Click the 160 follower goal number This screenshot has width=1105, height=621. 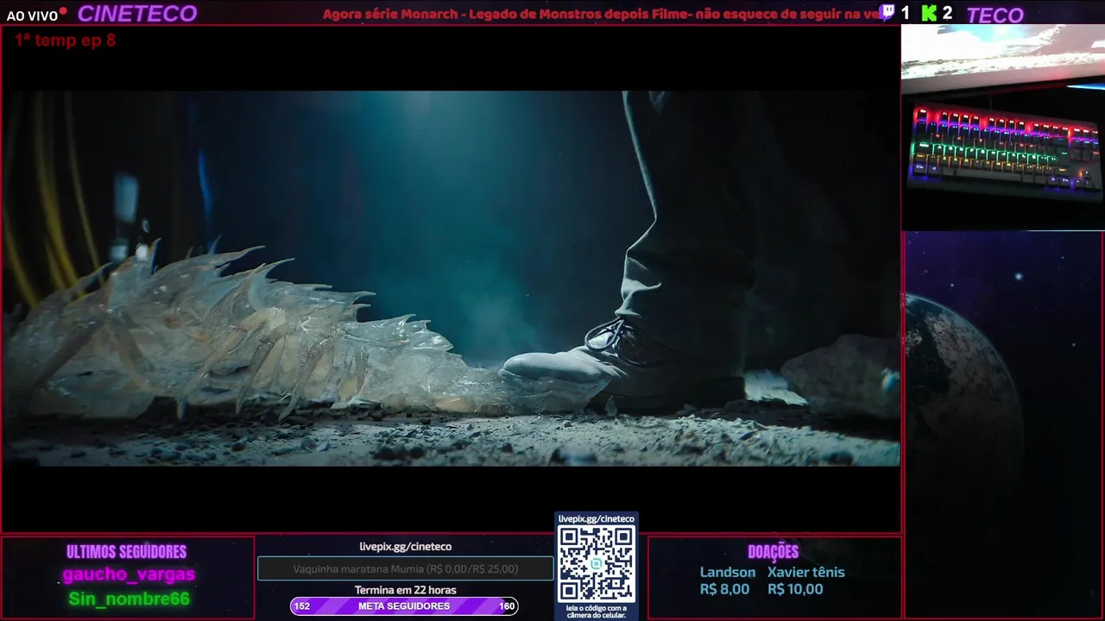coord(507,606)
